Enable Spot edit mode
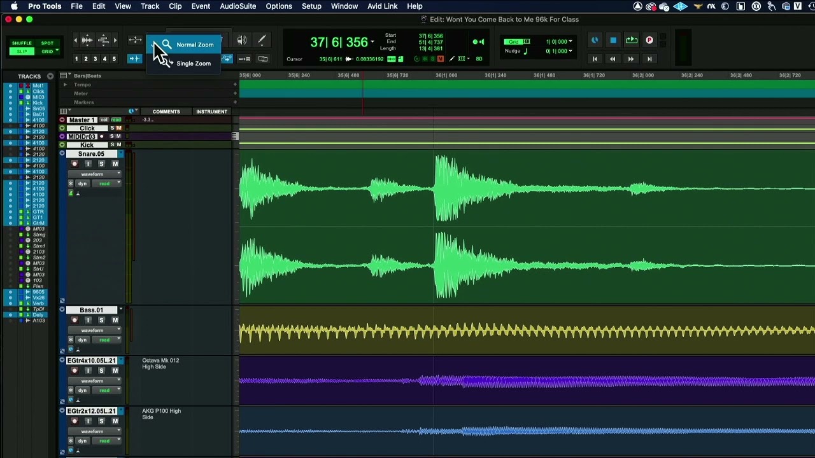Viewport: 815px width, 458px height. pyautogui.click(x=47, y=43)
